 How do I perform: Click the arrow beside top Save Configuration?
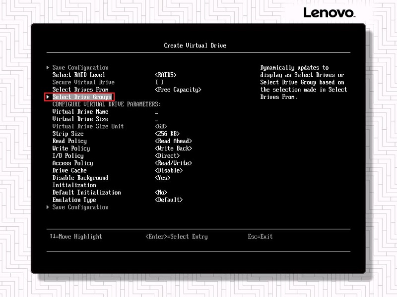48,67
